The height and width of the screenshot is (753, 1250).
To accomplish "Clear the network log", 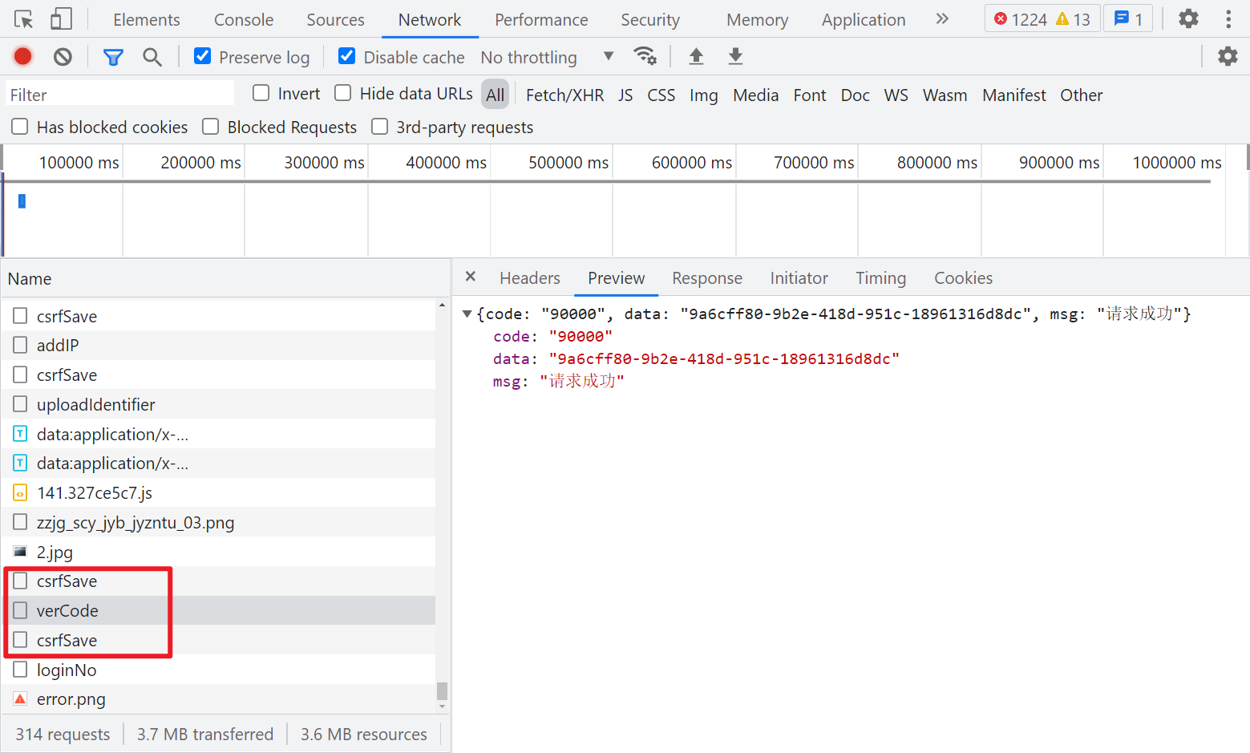I will [x=63, y=56].
